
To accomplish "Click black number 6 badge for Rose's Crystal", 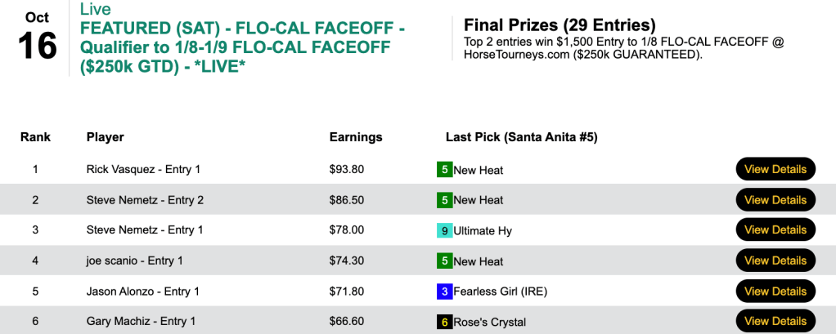I will point(444,322).
